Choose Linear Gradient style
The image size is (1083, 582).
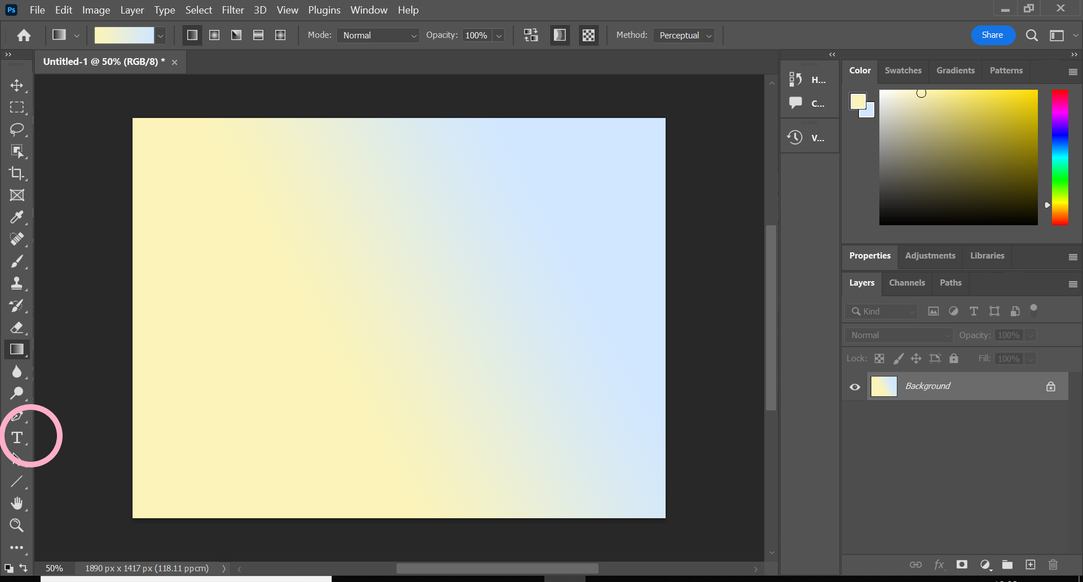point(192,35)
